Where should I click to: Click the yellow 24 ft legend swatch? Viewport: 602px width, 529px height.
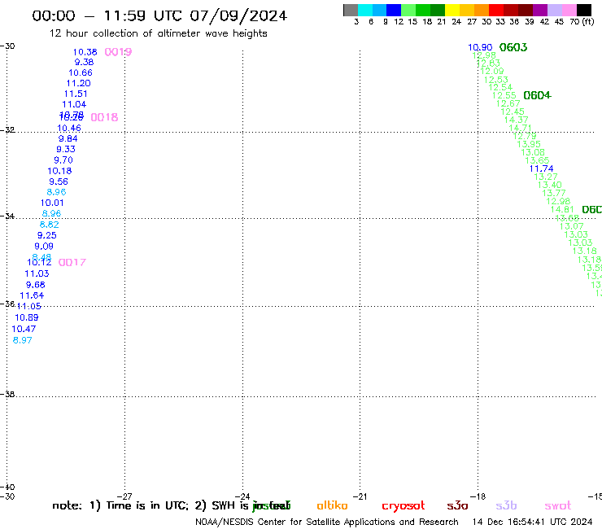pyautogui.click(x=452, y=10)
